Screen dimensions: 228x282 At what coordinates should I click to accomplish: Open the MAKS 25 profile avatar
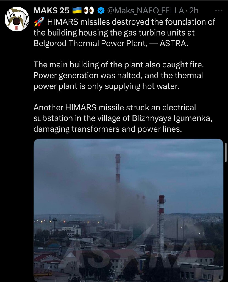[17, 19]
